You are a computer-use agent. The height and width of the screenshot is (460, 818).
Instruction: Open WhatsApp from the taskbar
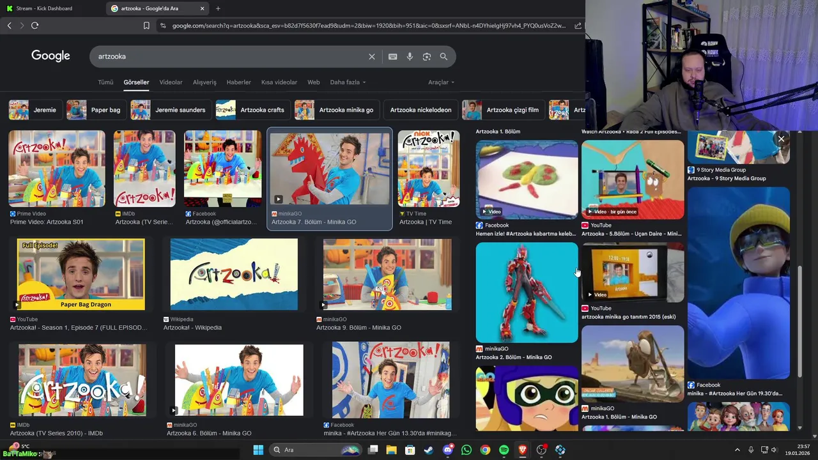[x=467, y=450]
